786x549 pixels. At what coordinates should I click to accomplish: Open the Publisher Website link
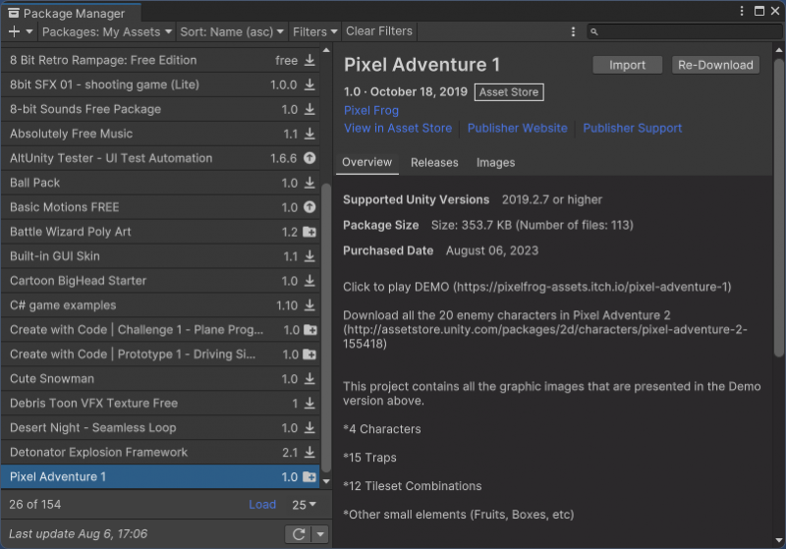point(518,129)
